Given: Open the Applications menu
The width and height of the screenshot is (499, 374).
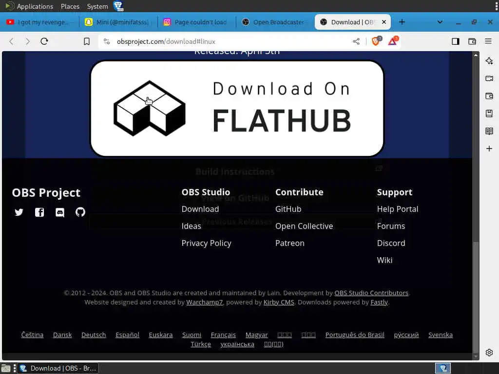Looking at the screenshot, I should [x=35, y=6].
